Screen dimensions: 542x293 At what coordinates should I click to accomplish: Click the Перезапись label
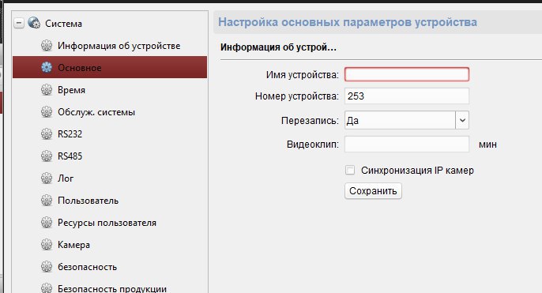coord(310,121)
